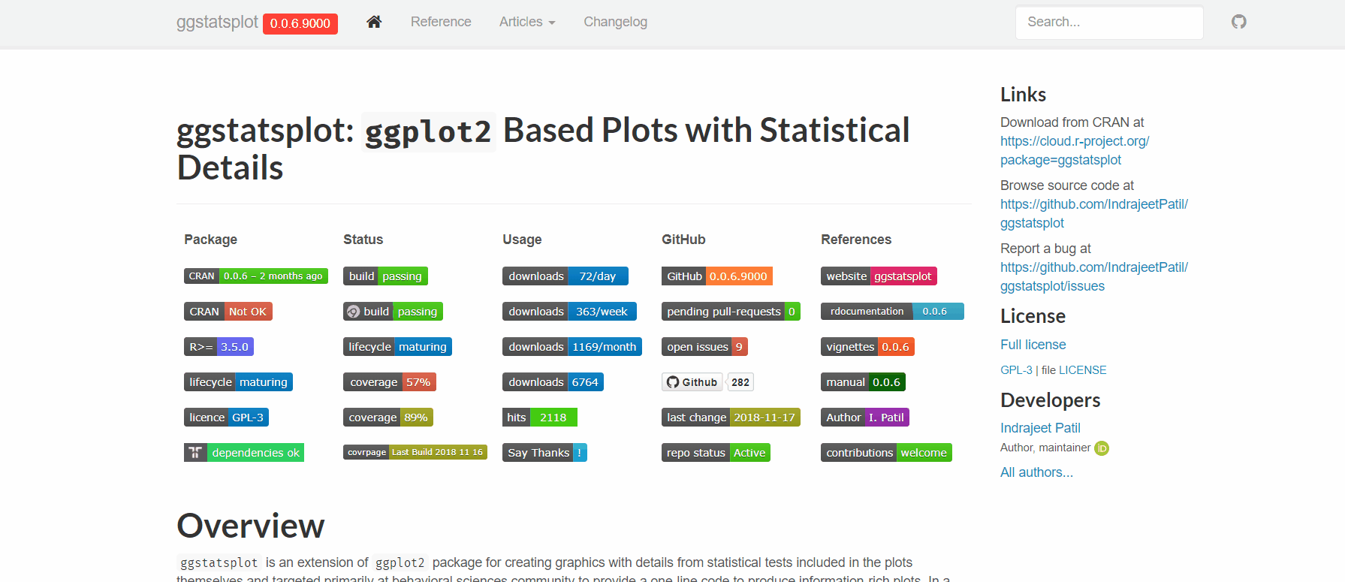The image size is (1345, 582).
Task: Open the Reference menu item
Action: (441, 22)
